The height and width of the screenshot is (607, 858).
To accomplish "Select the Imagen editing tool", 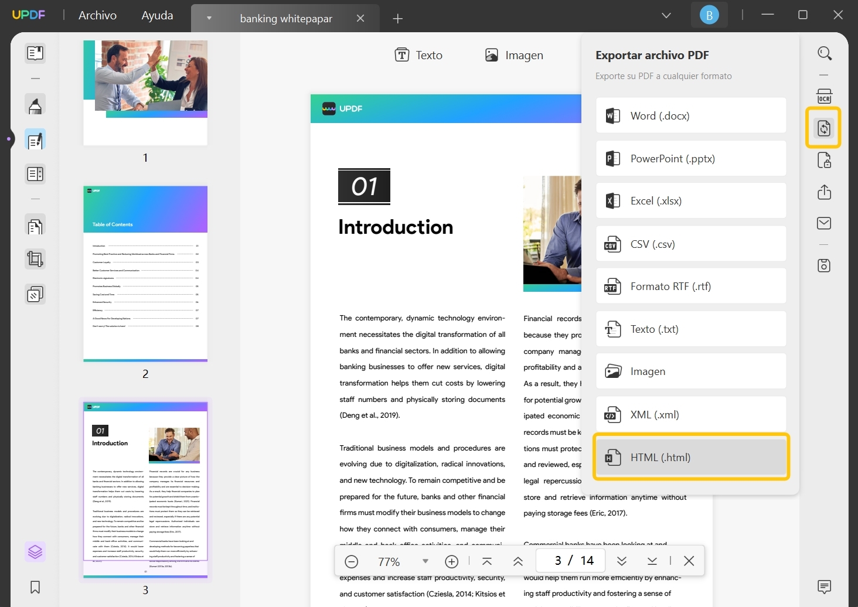I will pyautogui.click(x=514, y=55).
